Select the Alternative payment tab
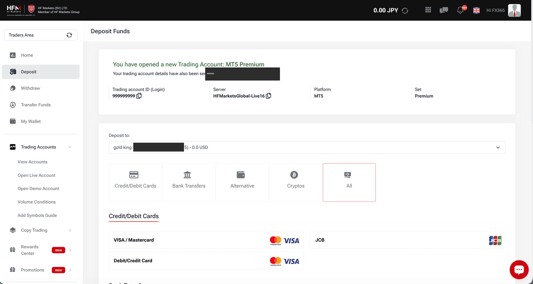The height and width of the screenshot is (284, 533). (x=242, y=182)
